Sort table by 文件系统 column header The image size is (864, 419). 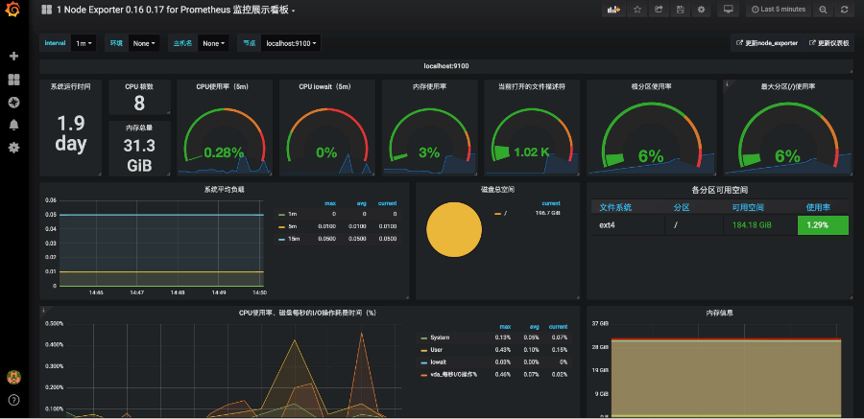coord(615,207)
